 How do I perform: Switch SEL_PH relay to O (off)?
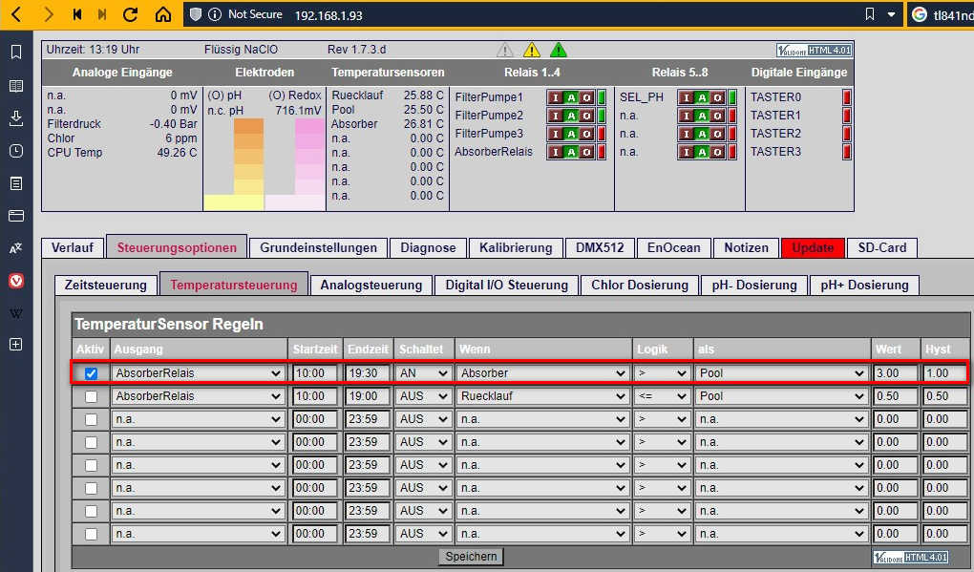pyautogui.click(x=717, y=97)
